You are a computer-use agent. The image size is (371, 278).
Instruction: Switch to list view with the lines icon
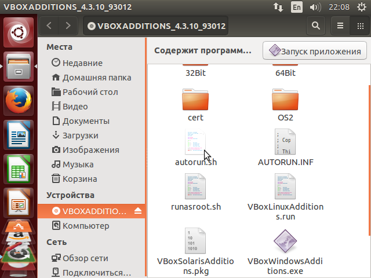click(340, 25)
